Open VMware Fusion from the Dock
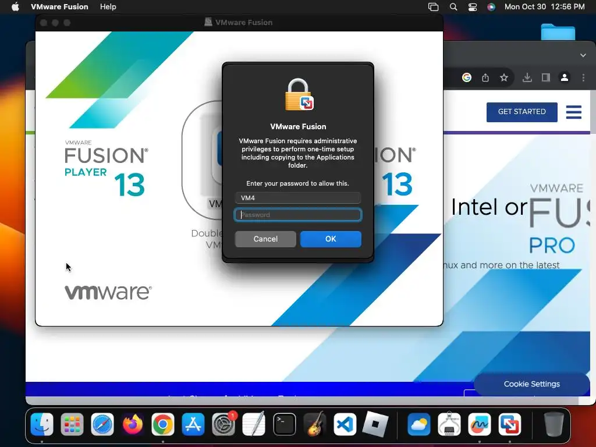Image resolution: width=596 pixels, height=447 pixels. (510, 424)
